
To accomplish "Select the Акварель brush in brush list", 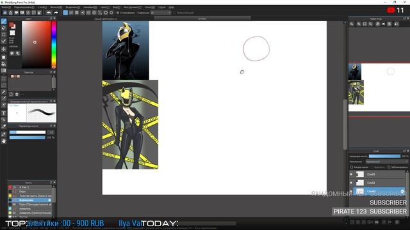I will (x=30, y=209).
